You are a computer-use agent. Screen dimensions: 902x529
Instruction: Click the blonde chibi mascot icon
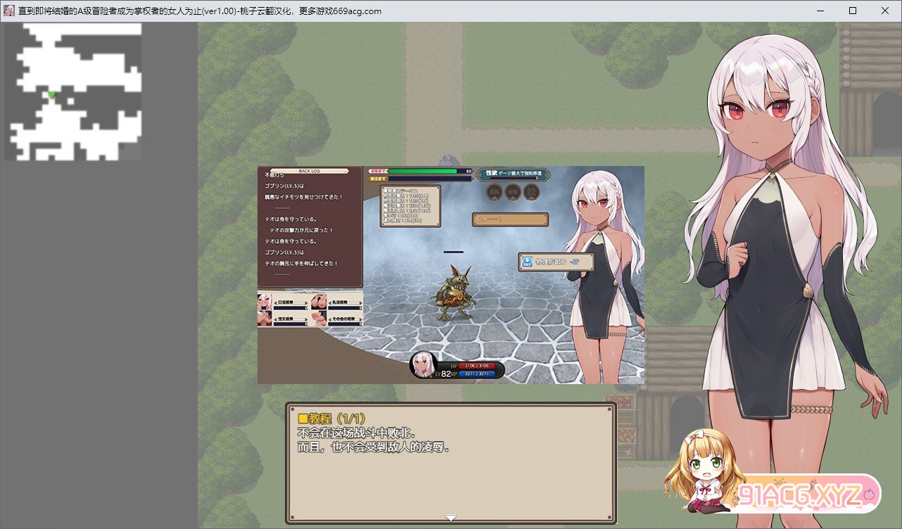tap(704, 469)
